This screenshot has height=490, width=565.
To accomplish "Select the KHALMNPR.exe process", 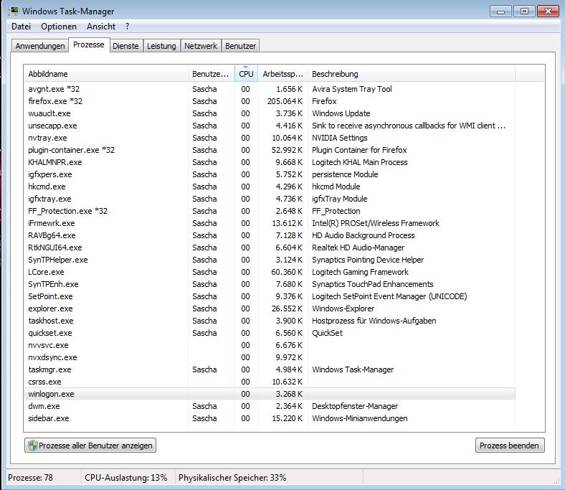I will [x=270, y=162].
